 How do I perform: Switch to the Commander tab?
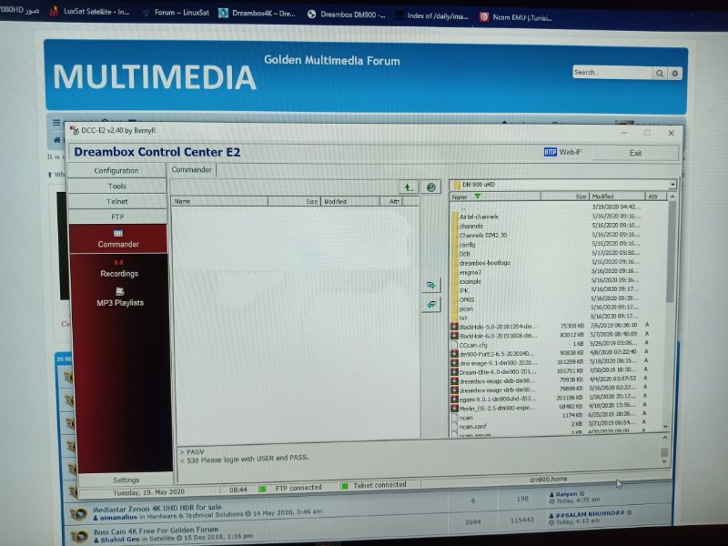click(192, 169)
